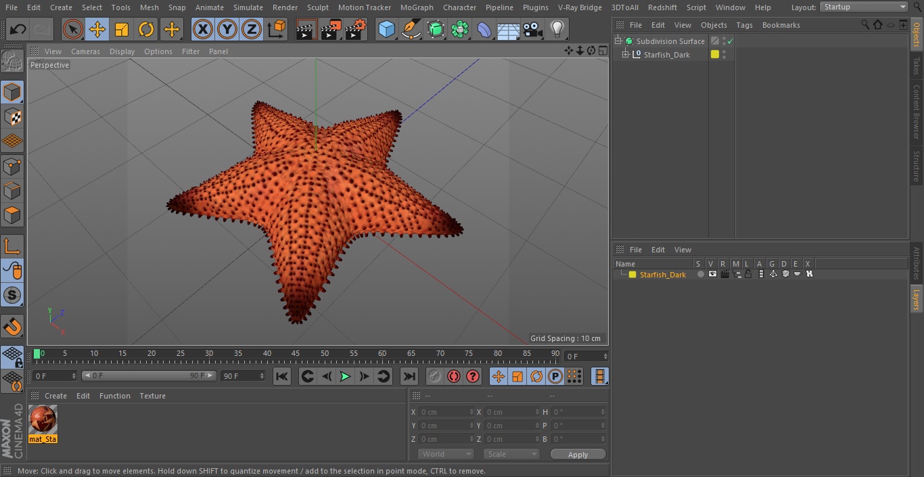Expand the Starfish_Dark object

click(x=626, y=55)
